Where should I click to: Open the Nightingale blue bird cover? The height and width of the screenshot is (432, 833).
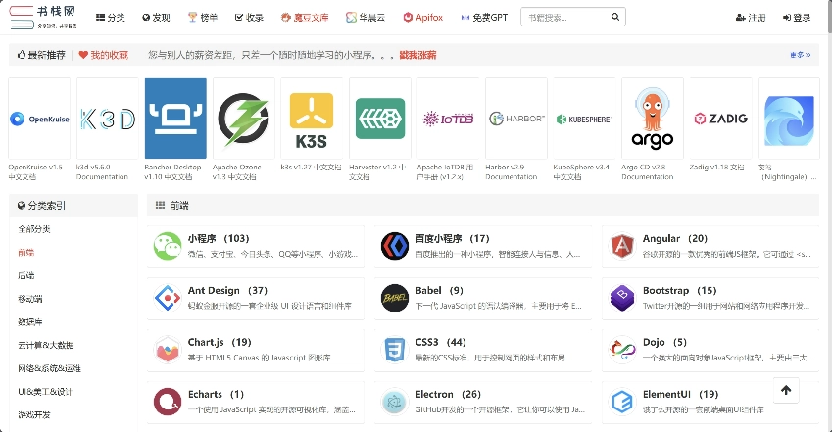coord(788,119)
